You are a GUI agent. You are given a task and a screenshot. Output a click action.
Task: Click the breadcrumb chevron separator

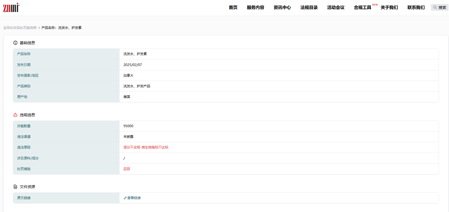click(39, 28)
